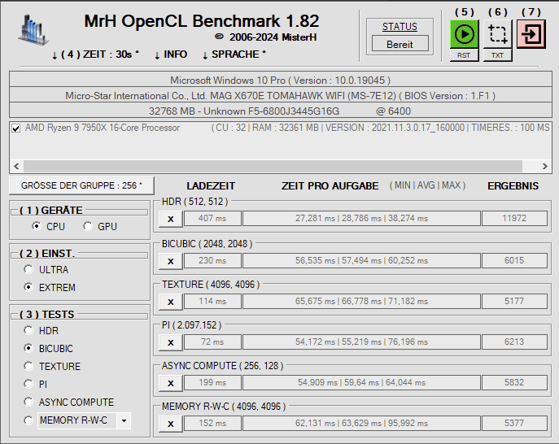Clear TEXTURE result with X button
Image resolution: width=559 pixels, height=444 pixels.
(171, 302)
